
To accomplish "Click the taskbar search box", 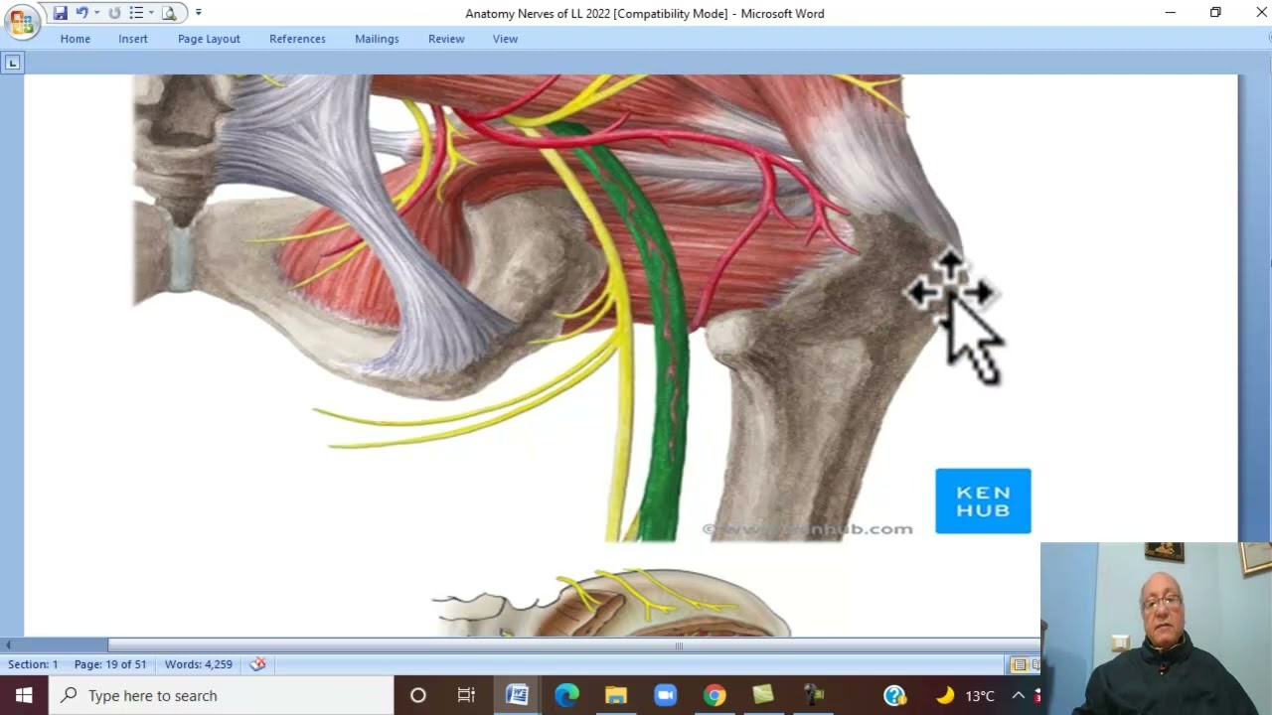I will [x=221, y=695].
